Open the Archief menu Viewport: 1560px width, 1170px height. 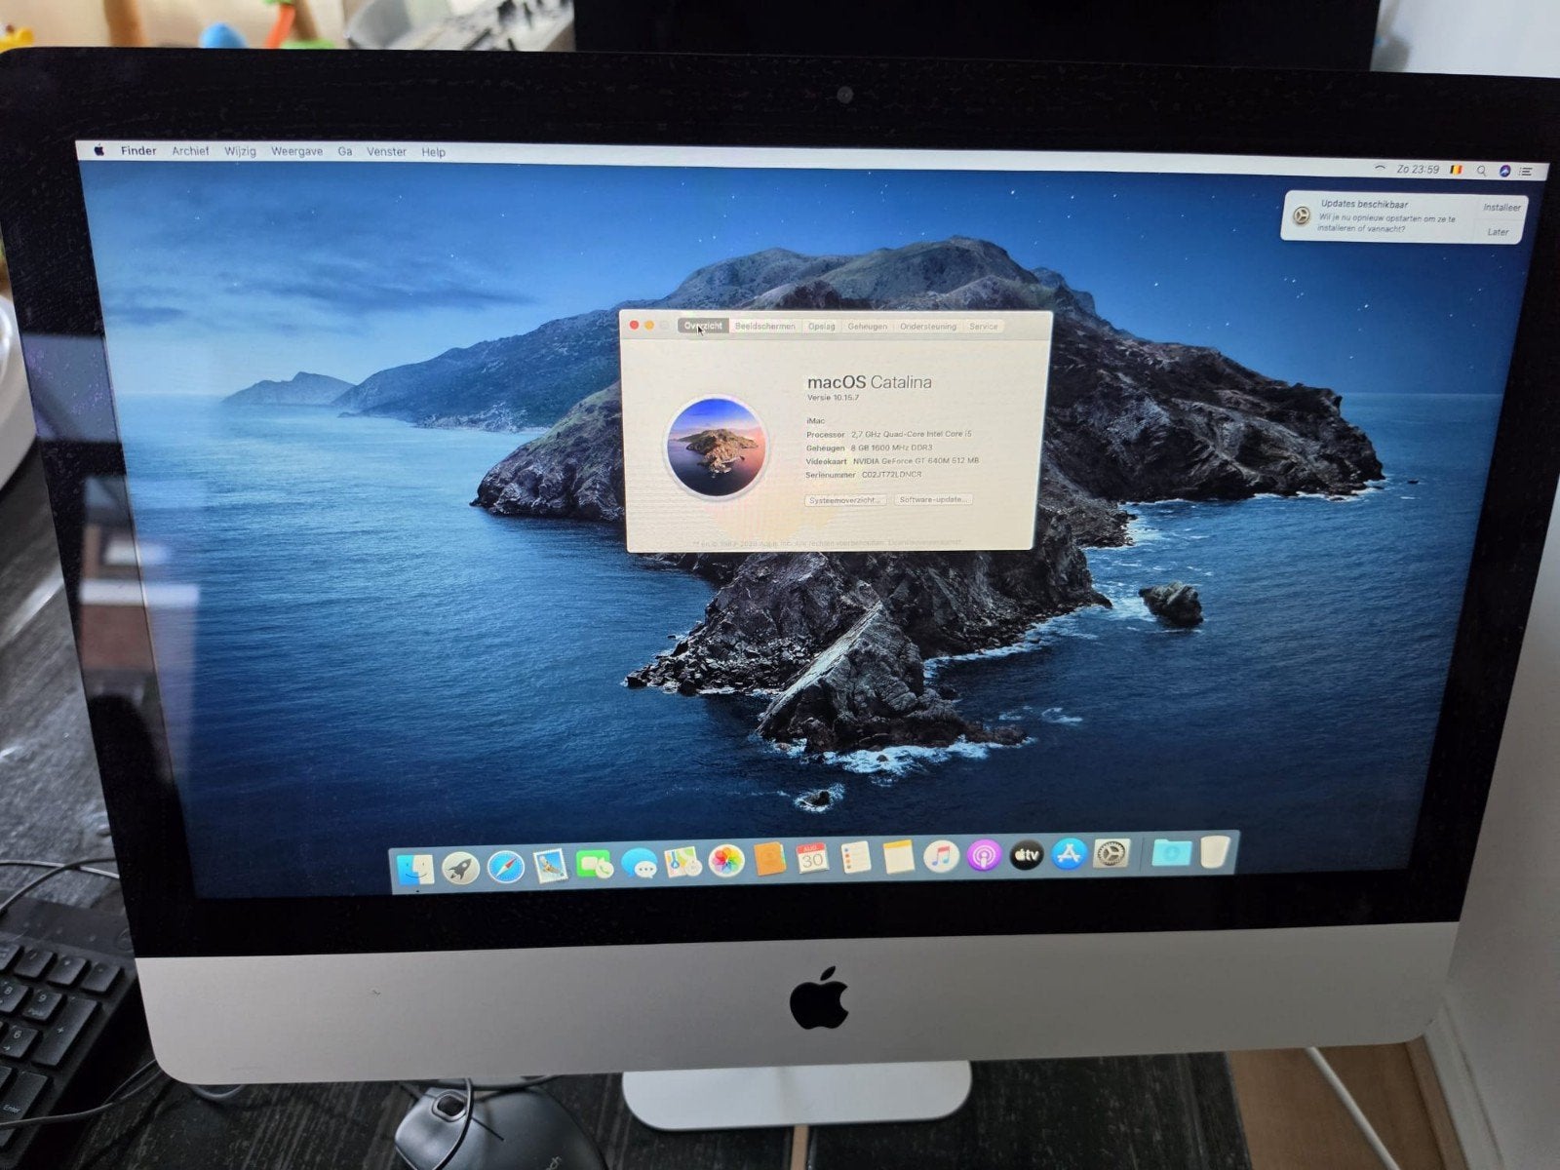[190, 151]
